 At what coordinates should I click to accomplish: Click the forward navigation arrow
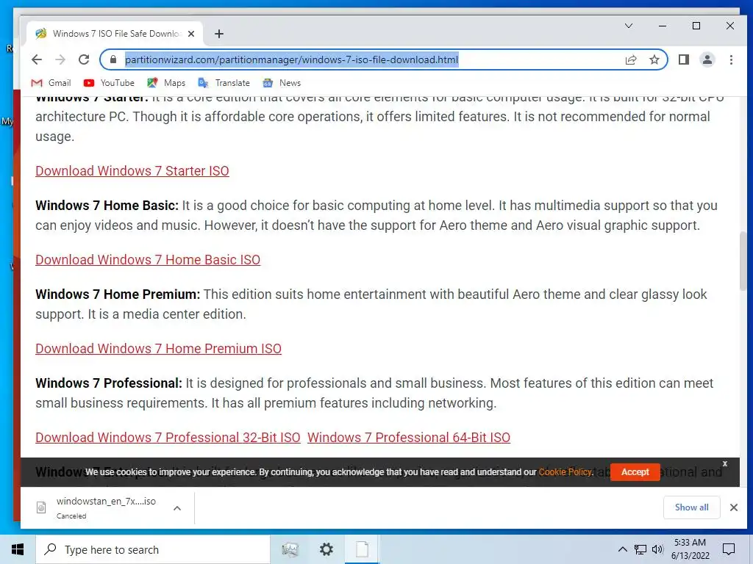pyautogui.click(x=60, y=59)
